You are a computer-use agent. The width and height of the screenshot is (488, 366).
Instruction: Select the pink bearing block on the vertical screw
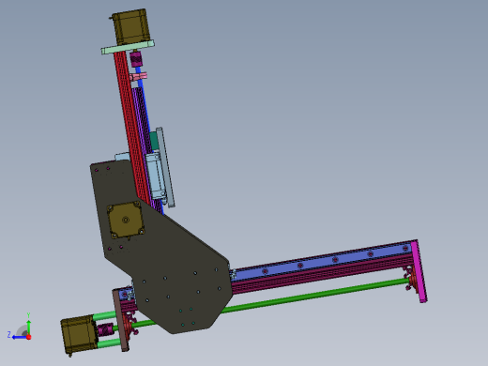pos(138,76)
